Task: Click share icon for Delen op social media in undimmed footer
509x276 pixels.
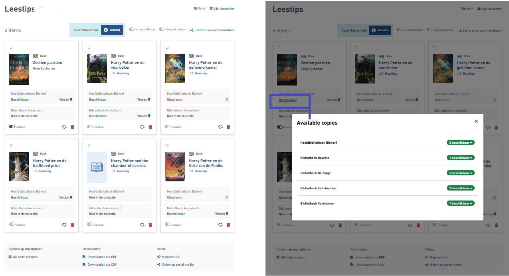Action: point(158,264)
